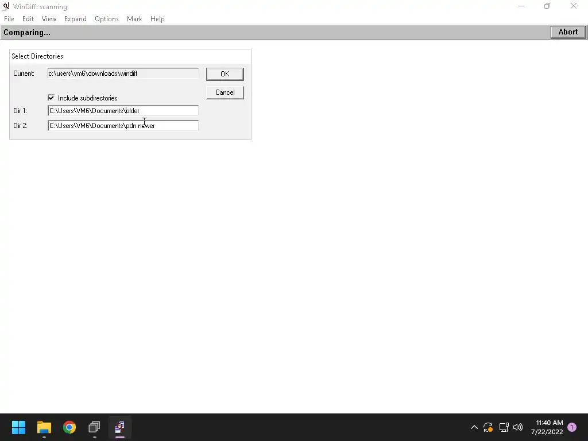Open the Expand menu
Image resolution: width=588 pixels, height=441 pixels.
(x=75, y=19)
